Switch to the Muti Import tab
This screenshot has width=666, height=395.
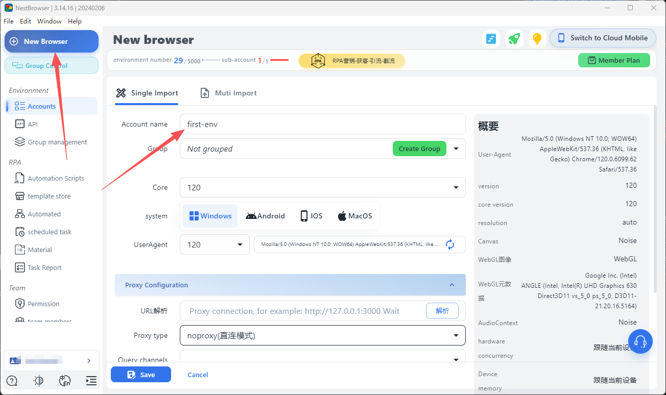click(228, 93)
